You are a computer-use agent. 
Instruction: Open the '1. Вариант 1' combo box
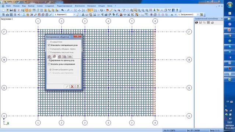click(65, 15)
